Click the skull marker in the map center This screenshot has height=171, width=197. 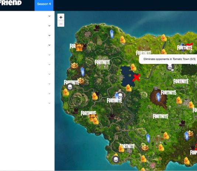point(120,95)
